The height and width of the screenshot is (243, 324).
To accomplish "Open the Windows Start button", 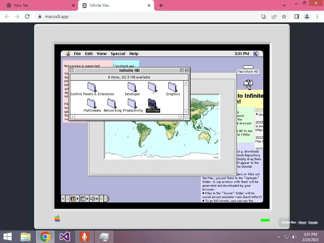I will (x=8, y=237).
